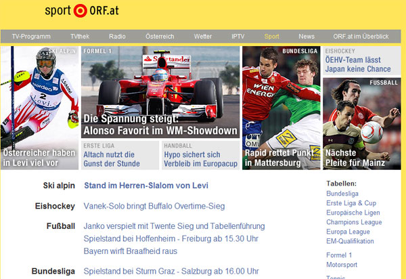Select Radio in navigation bar
The image size is (406, 279).
[x=117, y=37]
